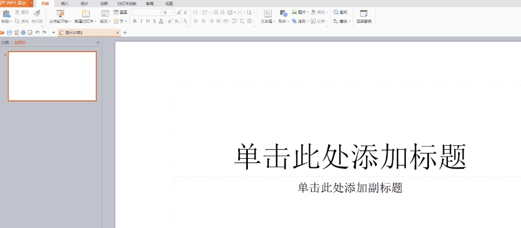521x228 pixels.
Task: Click the Paste (粘贴) clipboard icon
Action: pyautogui.click(x=6, y=13)
